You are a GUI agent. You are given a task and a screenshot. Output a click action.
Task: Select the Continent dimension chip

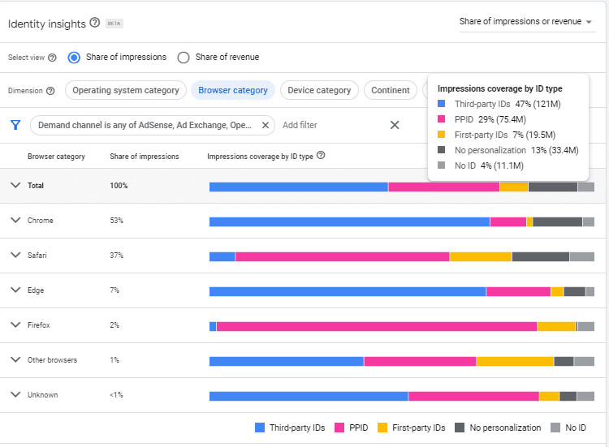(x=390, y=91)
